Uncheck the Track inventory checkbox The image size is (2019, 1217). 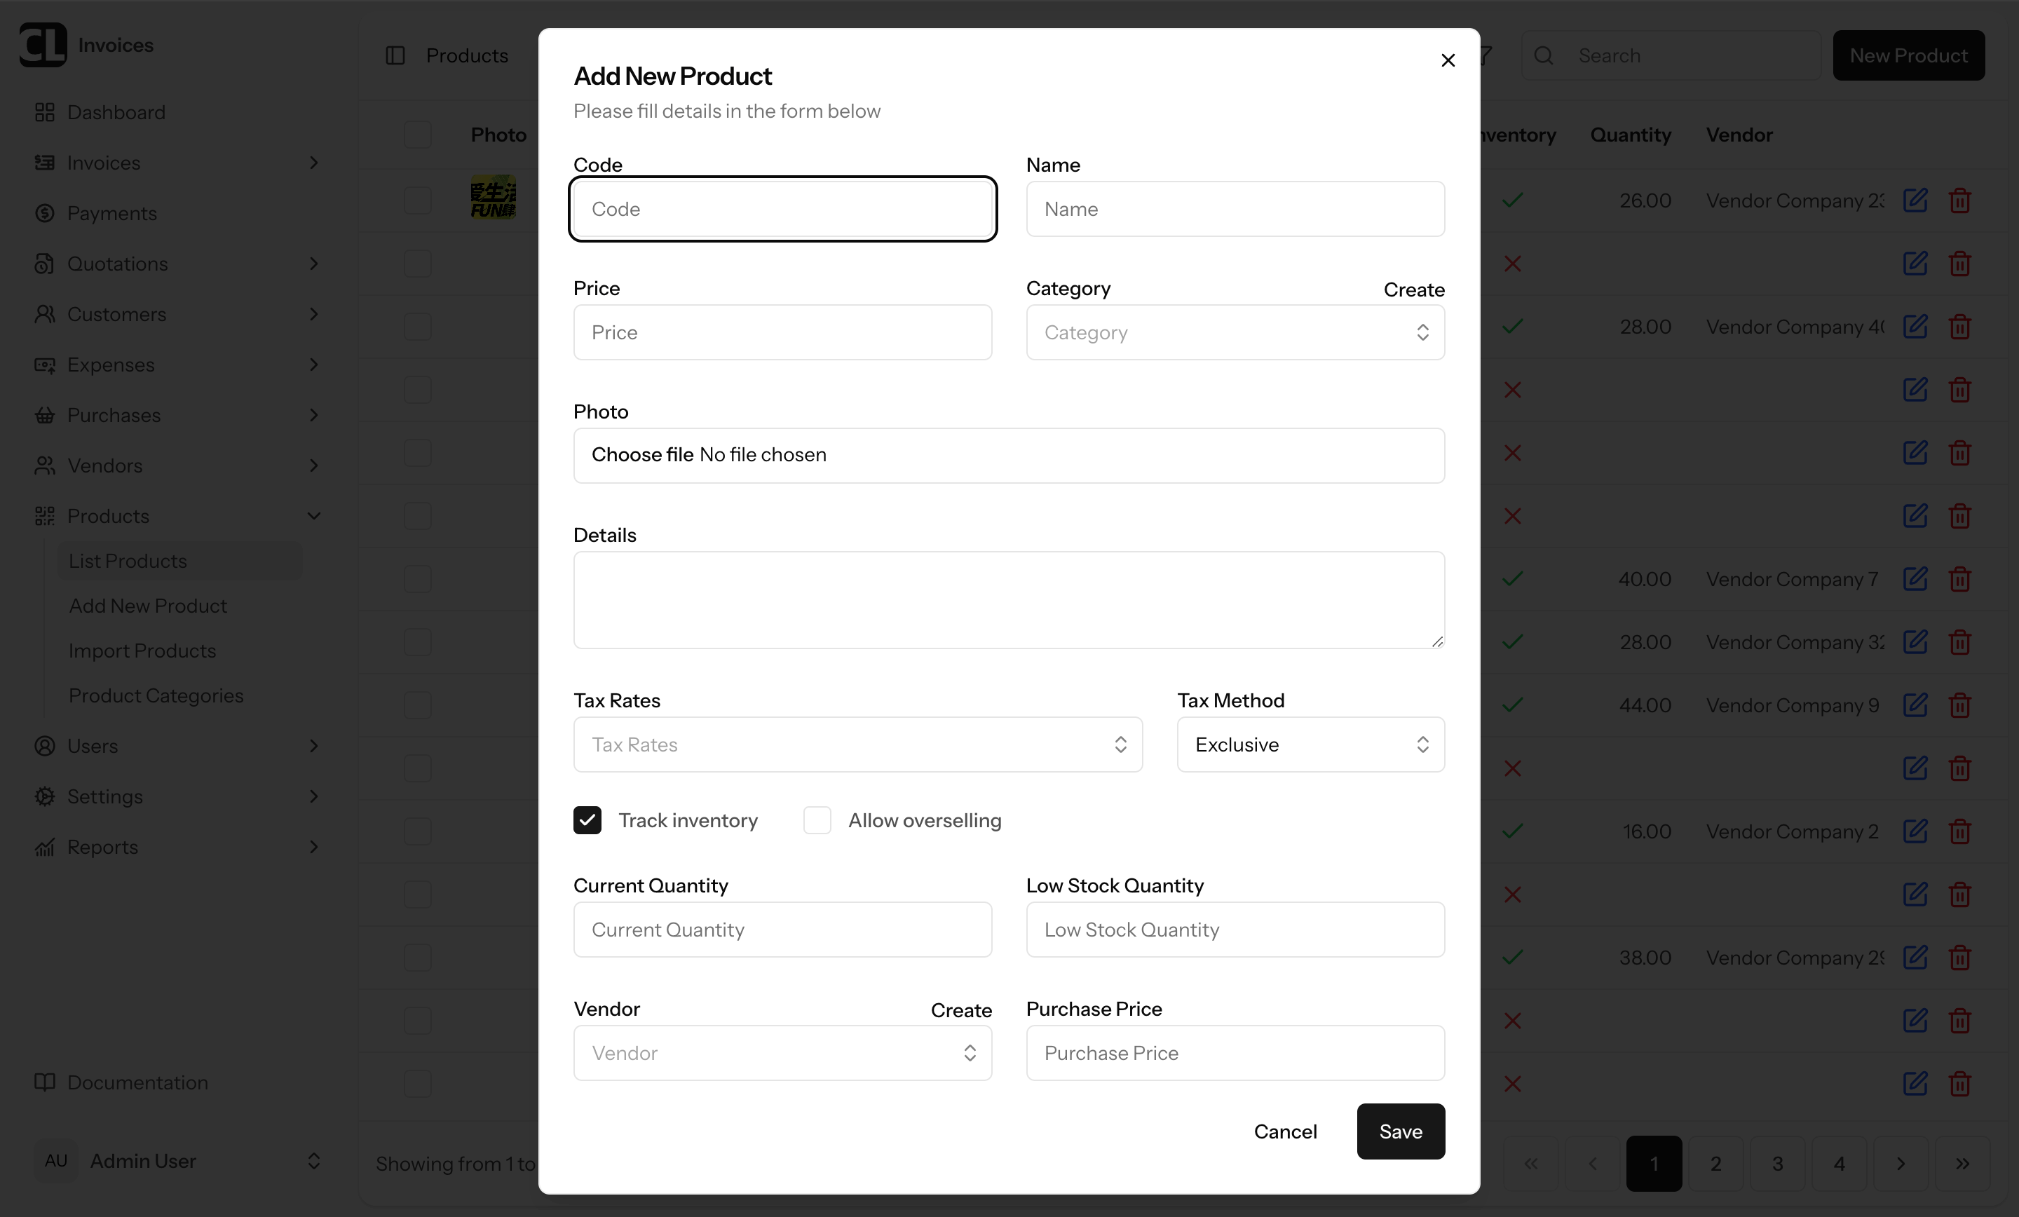[587, 820]
